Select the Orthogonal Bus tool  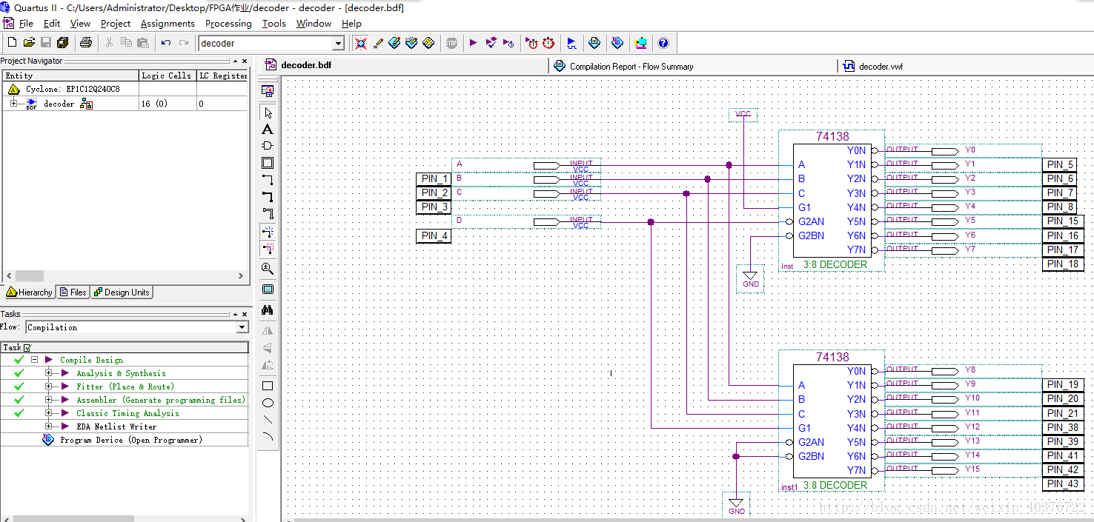point(268,196)
